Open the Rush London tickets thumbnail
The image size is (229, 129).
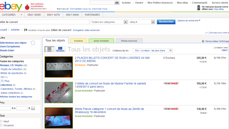coord(59,67)
